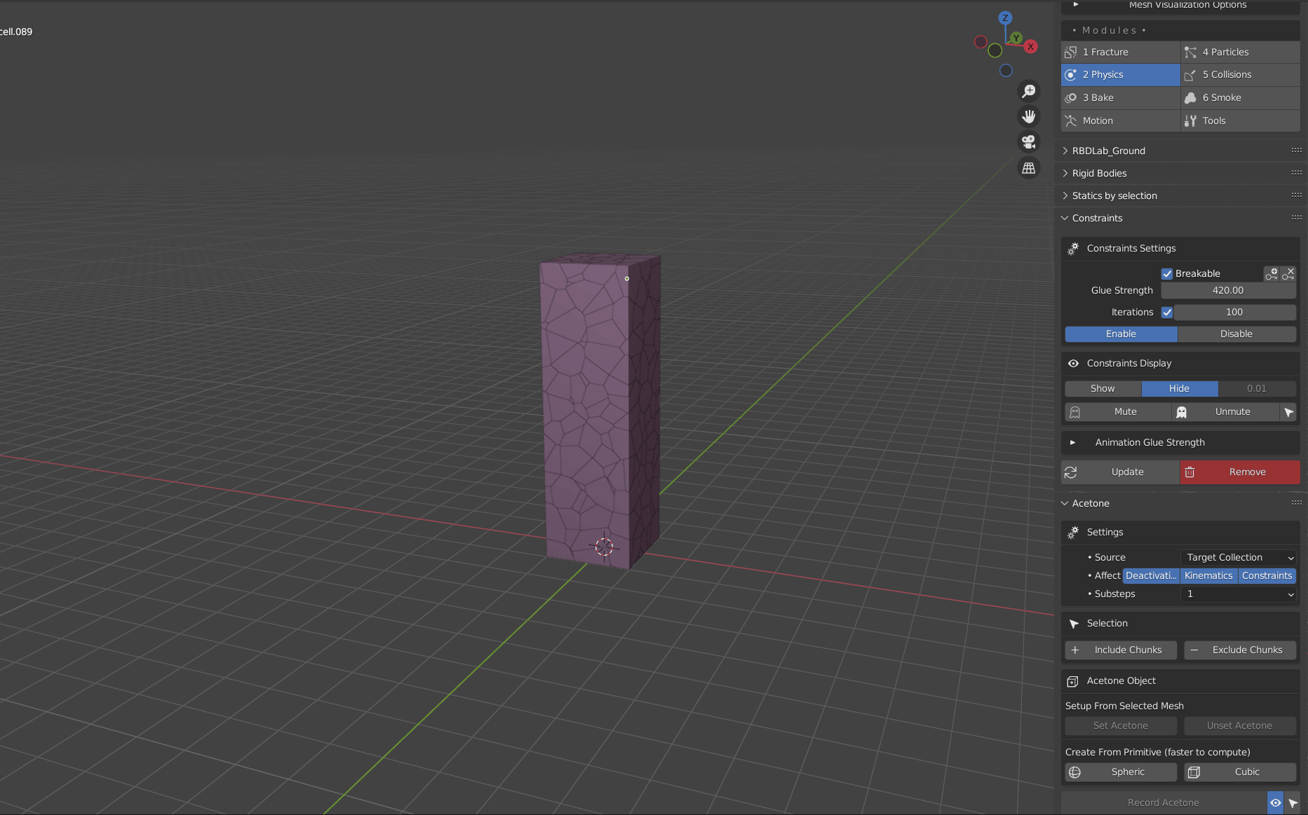Screen dimensions: 1308x815
Task: Click the red Remove button
Action: point(1241,472)
